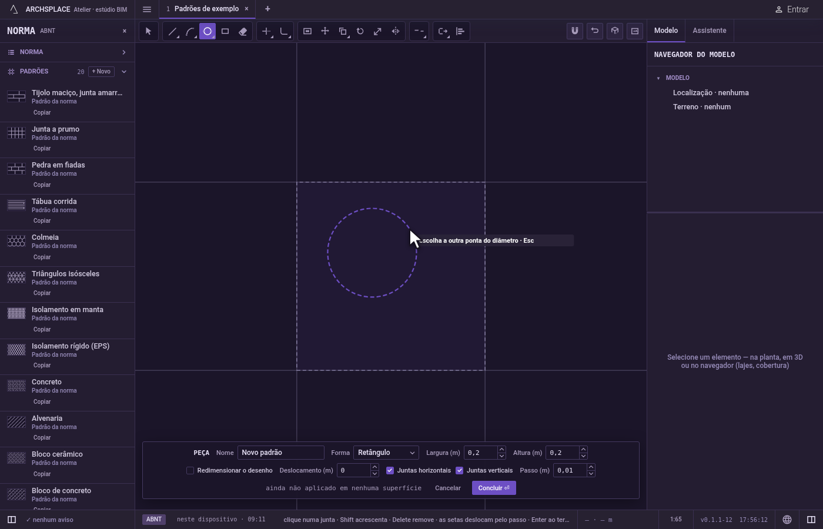Enable Redimensionar o desenho checkbox
The height and width of the screenshot is (529, 823).
(x=190, y=470)
